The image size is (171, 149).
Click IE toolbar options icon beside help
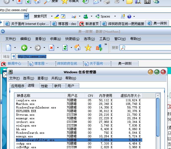coord(123,16)
